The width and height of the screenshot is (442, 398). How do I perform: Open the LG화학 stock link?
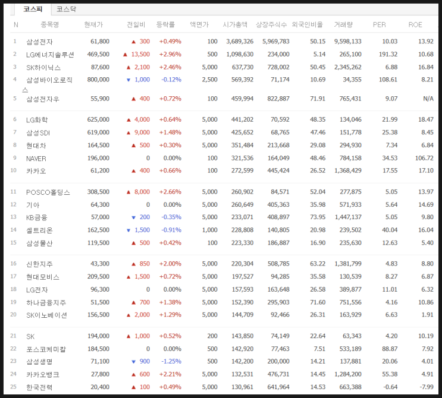point(37,120)
